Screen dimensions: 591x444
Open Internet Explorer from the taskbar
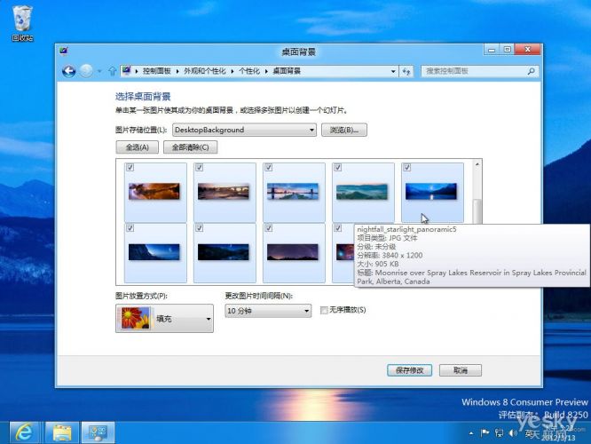point(24,432)
